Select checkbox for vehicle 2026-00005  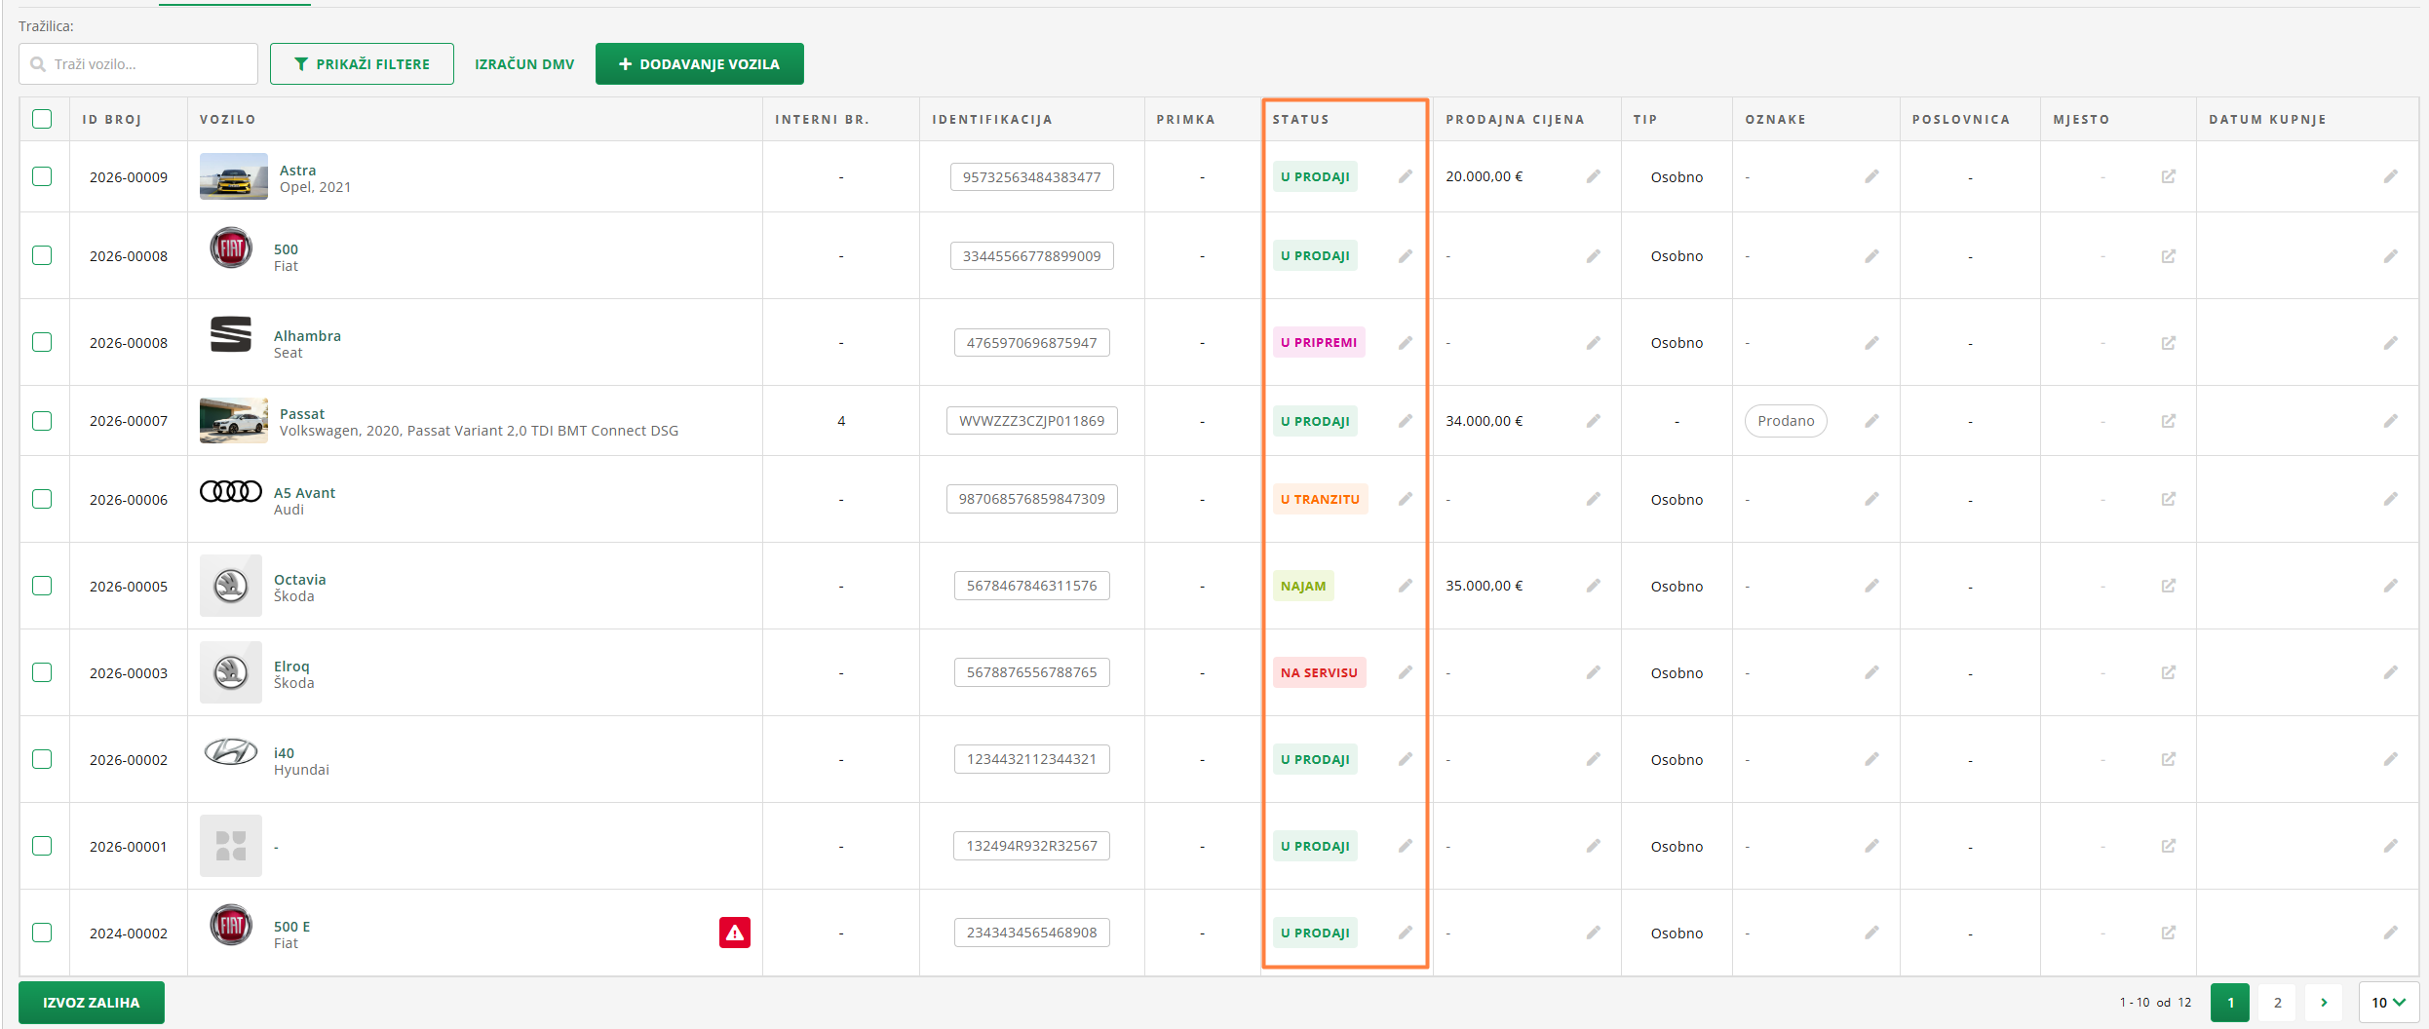pyautogui.click(x=42, y=586)
